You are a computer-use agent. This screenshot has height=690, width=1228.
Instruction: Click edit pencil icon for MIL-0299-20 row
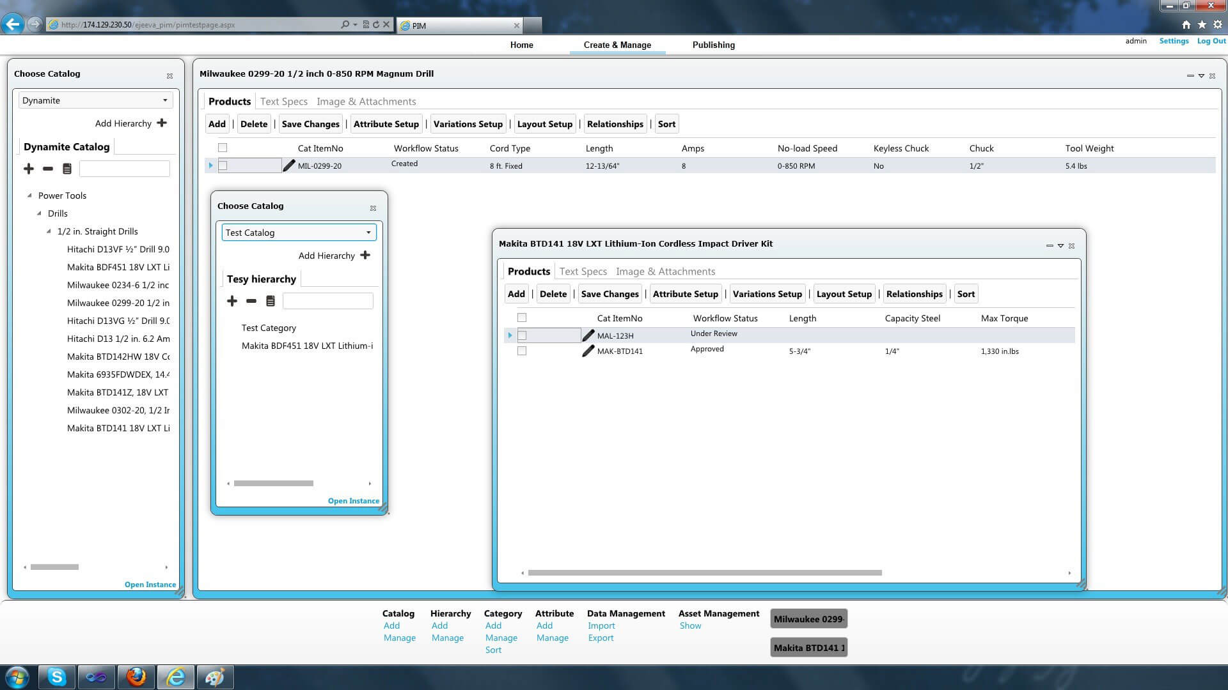(289, 165)
